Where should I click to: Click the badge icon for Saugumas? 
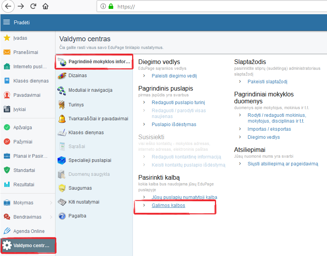[x=62, y=188]
